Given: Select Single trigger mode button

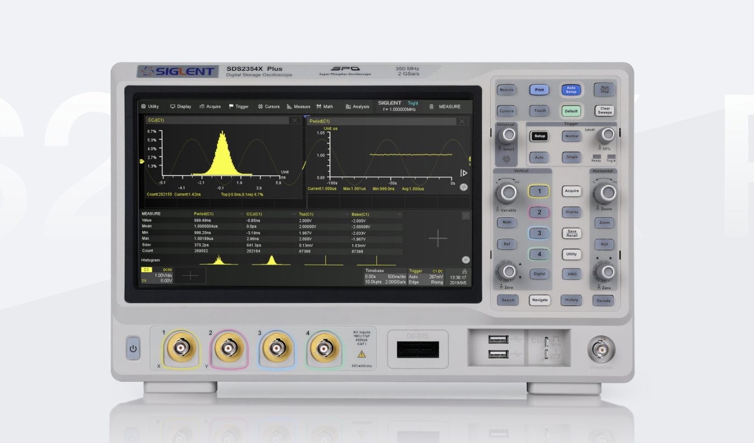Looking at the screenshot, I should [571, 157].
